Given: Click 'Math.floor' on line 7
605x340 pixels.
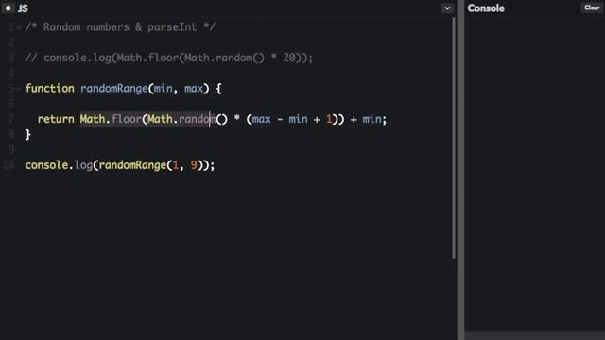Looking at the screenshot, I should pyautogui.click(x=111, y=119).
